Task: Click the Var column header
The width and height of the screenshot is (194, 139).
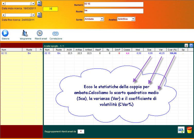Action: (x=161, y=50)
